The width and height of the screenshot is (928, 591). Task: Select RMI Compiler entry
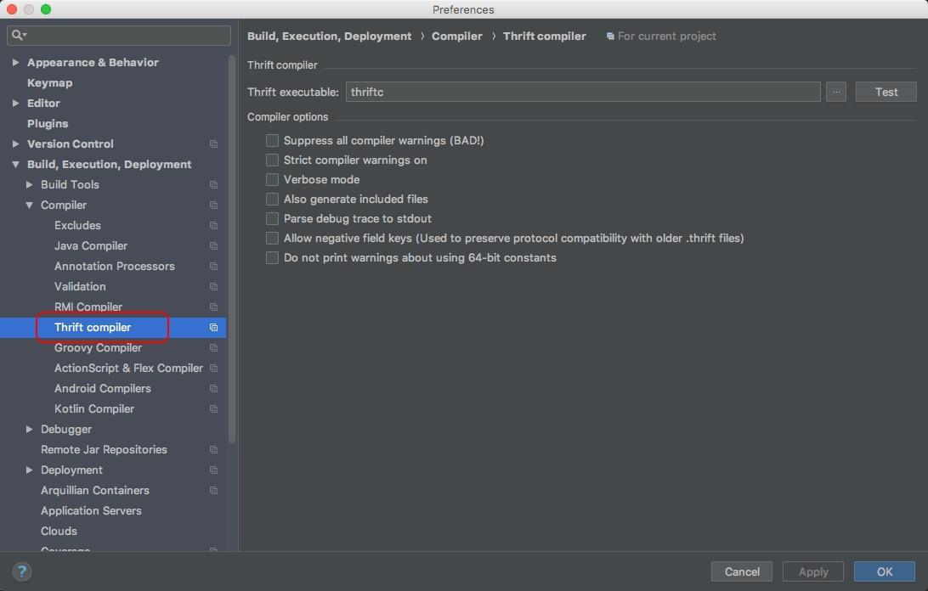click(88, 307)
